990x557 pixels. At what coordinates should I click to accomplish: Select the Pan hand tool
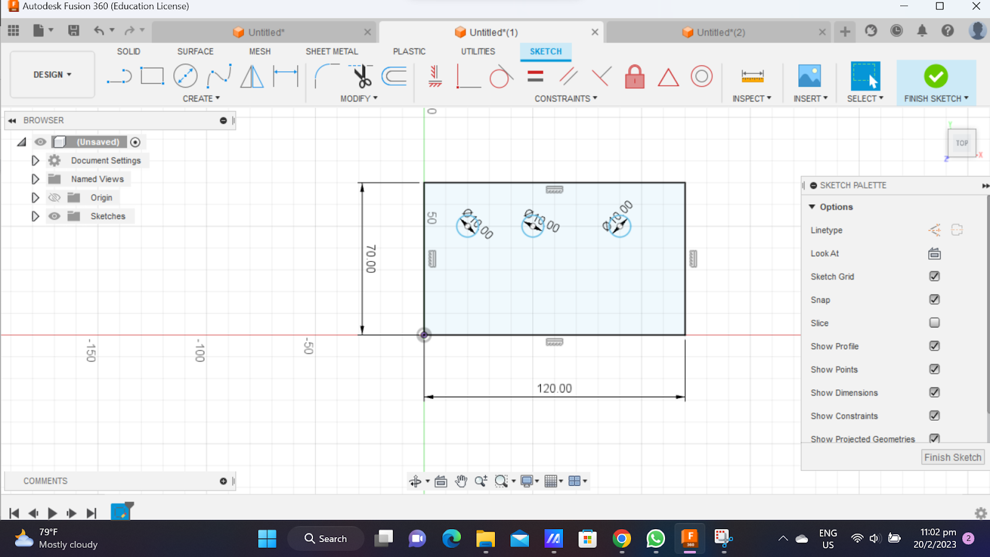461,481
